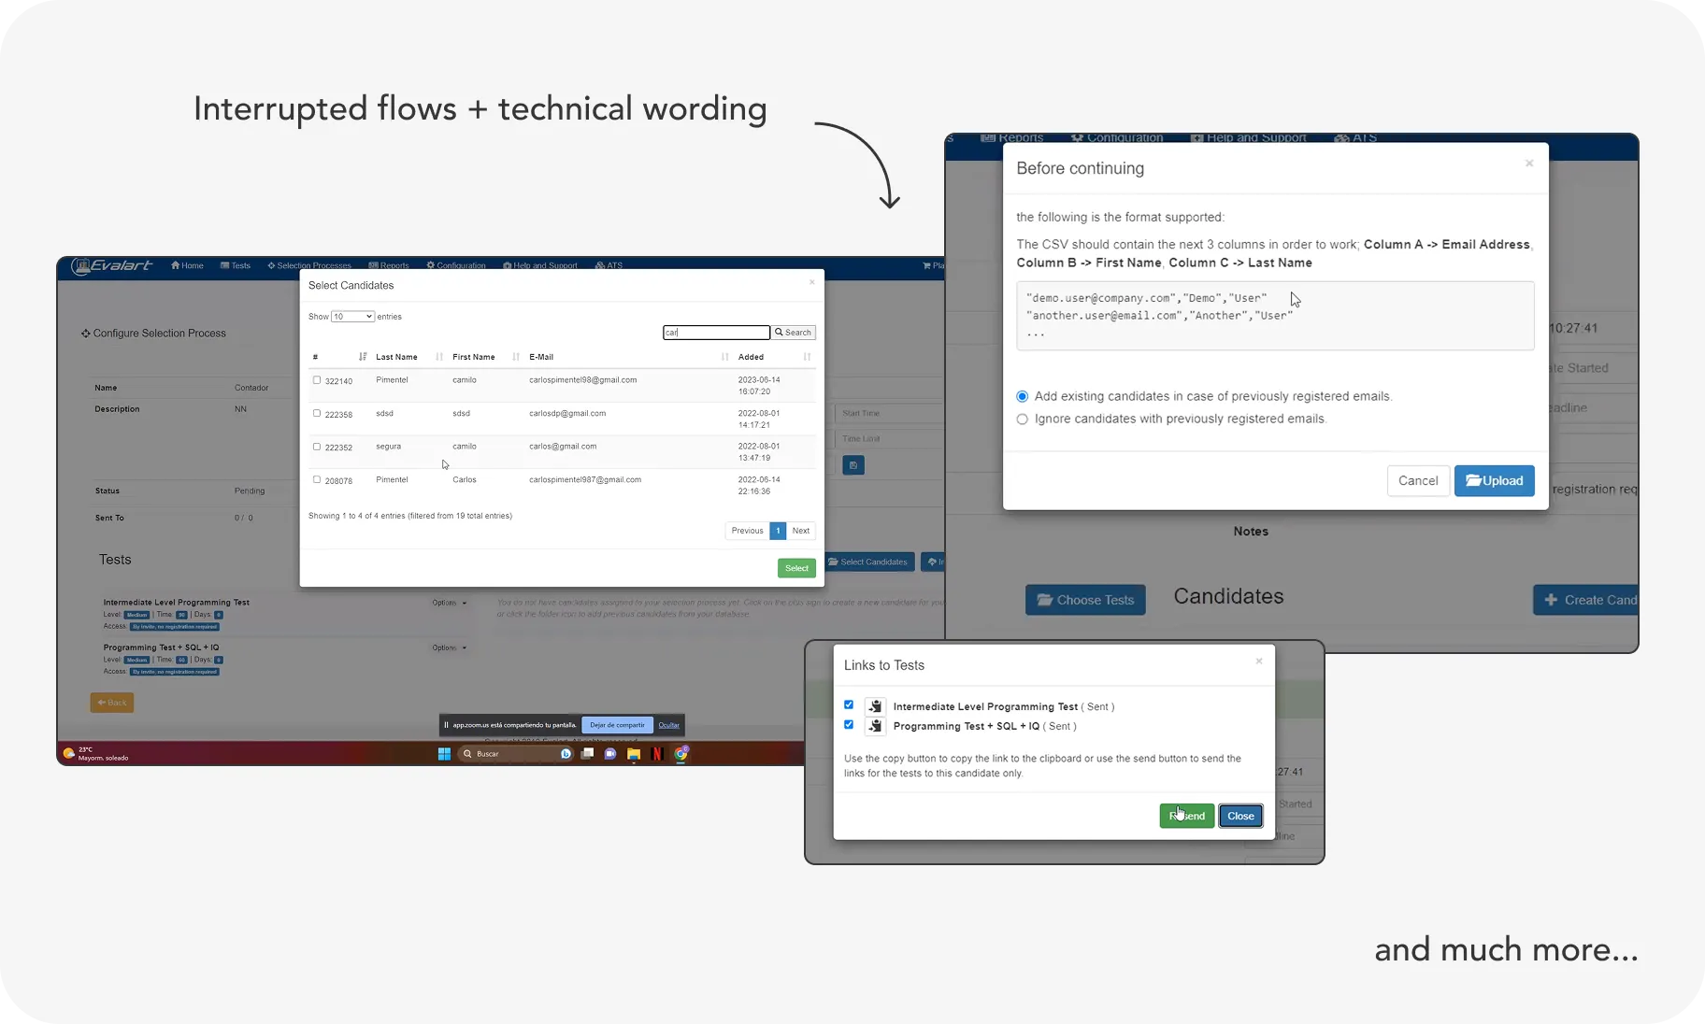
Task: Open the Tests menu item
Action: (x=236, y=265)
